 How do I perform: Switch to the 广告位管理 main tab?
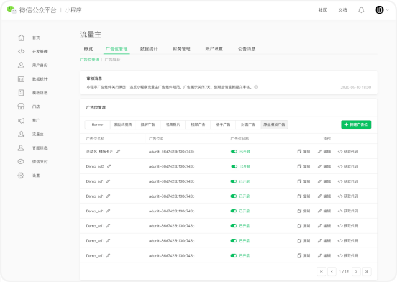tap(116, 48)
